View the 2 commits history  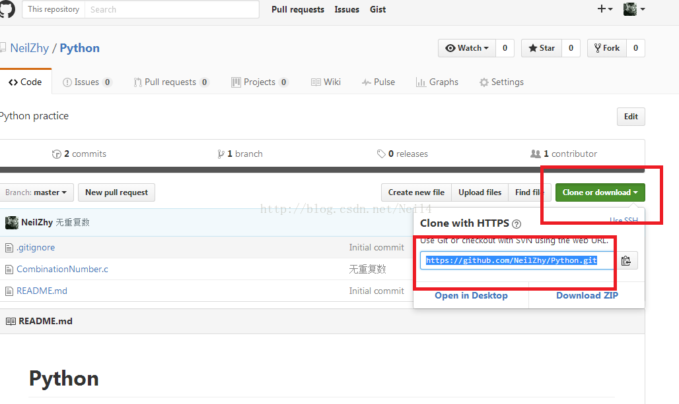click(79, 154)
